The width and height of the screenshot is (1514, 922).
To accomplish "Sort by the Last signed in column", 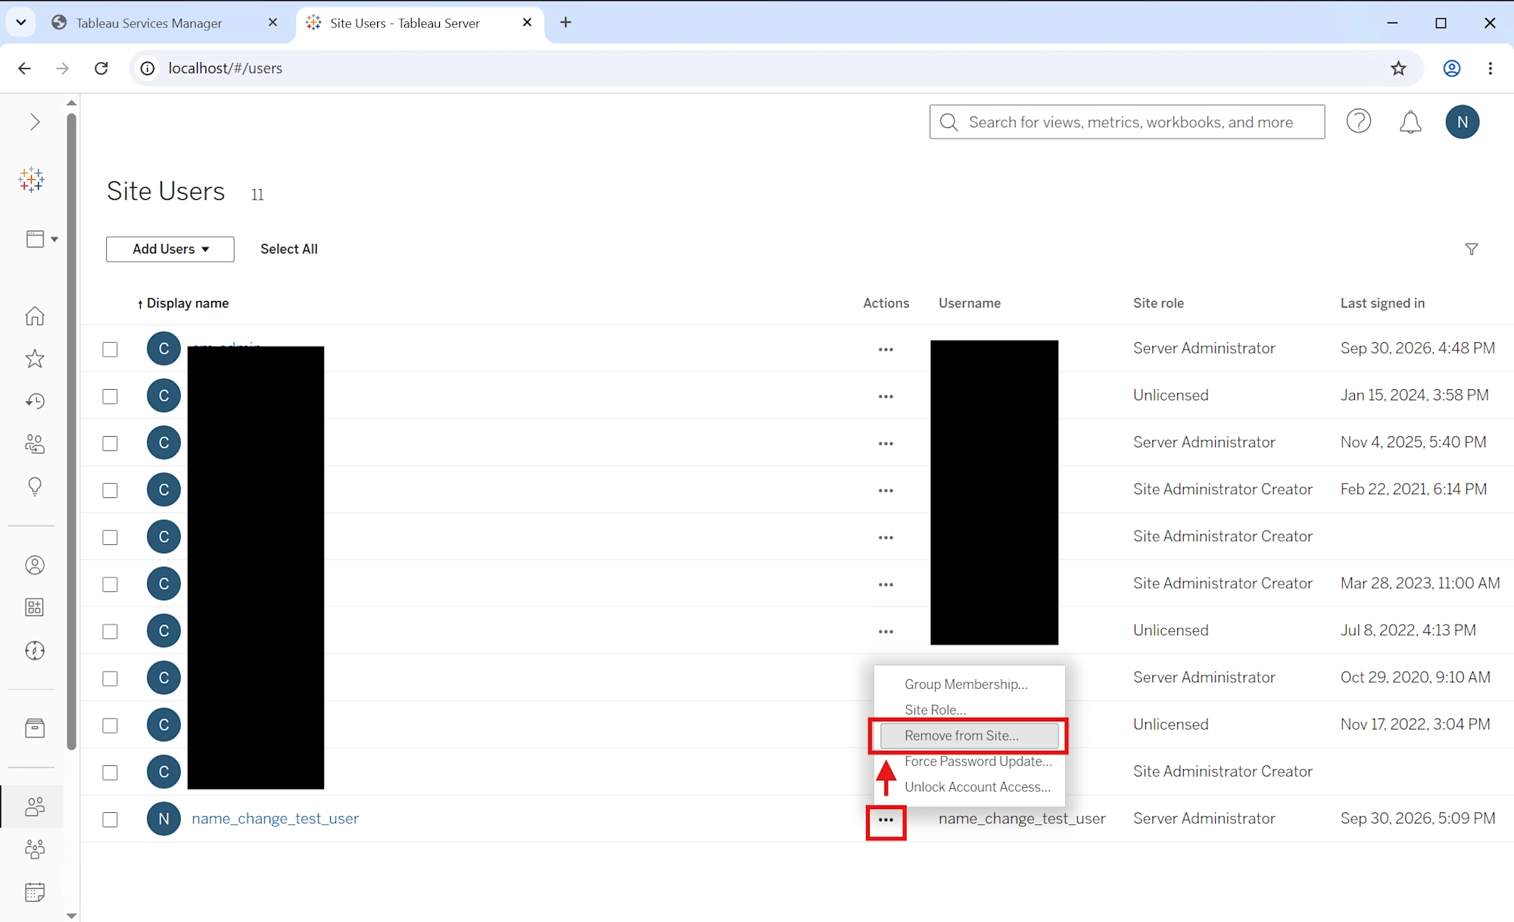I will [x=1382, y=303].
